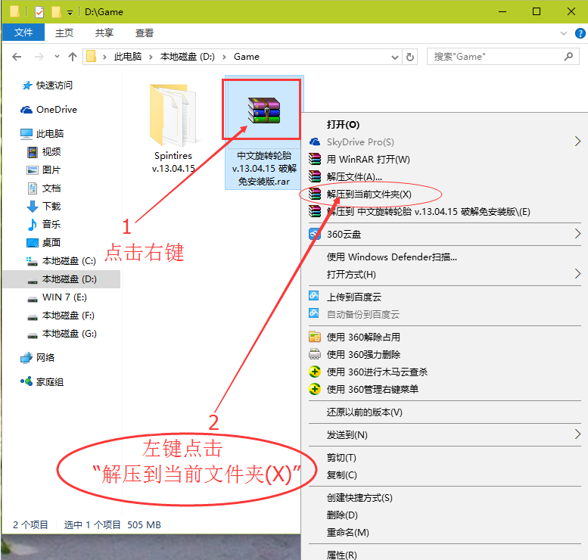Choose 重命名(M) from context menu
This screenshot has width=588, height=560.
coord(445,533)
